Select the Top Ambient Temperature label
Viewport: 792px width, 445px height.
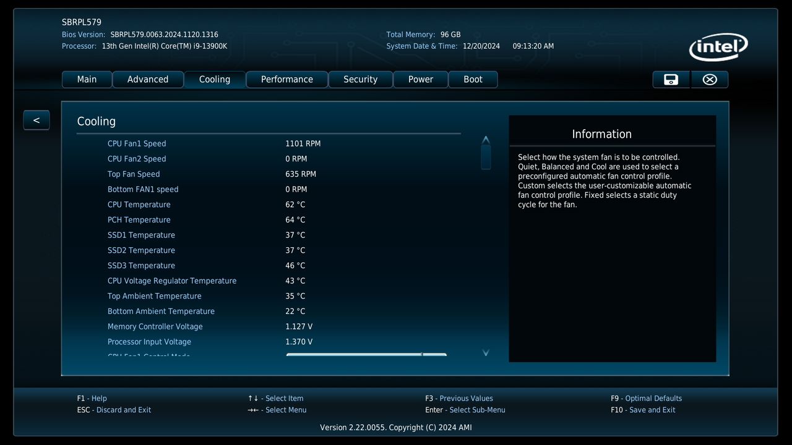[x=155, y=296]
